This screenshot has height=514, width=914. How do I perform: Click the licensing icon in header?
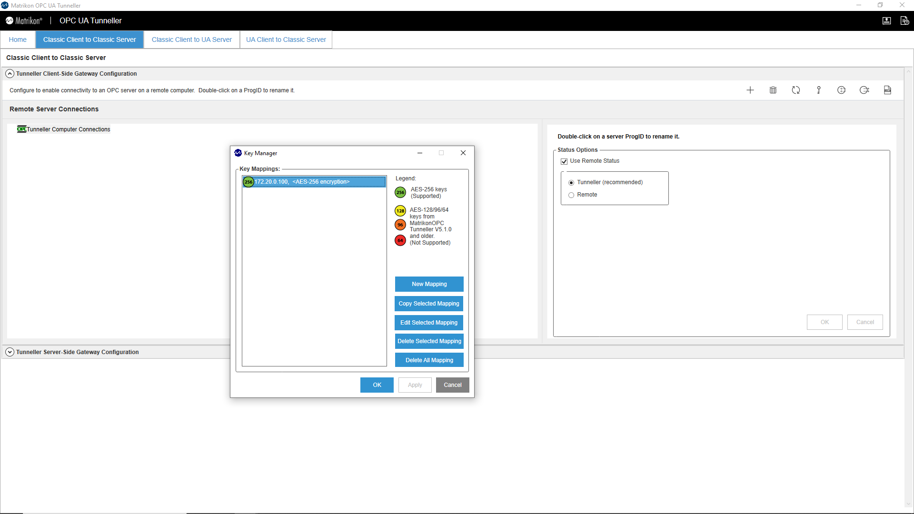[886, 20]
